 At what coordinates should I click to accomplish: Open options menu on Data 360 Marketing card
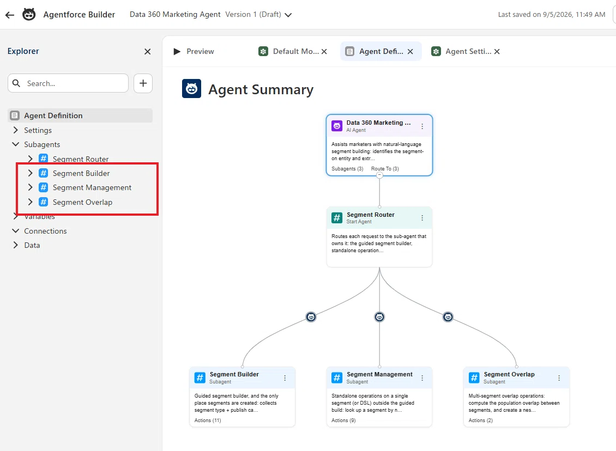[422, 126]
